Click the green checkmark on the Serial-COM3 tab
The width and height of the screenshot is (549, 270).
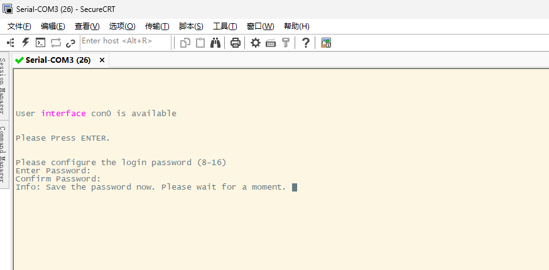coord(19,60)
